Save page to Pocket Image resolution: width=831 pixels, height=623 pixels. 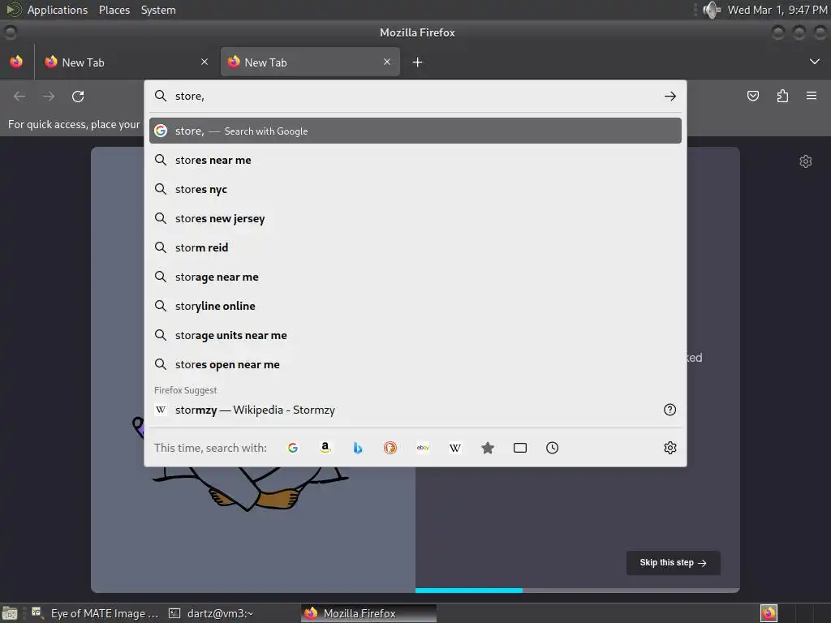click(752, 96)
